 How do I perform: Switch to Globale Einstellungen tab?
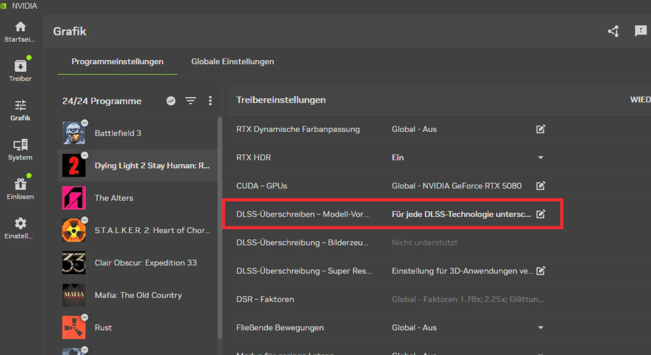[x=232, y=62]
